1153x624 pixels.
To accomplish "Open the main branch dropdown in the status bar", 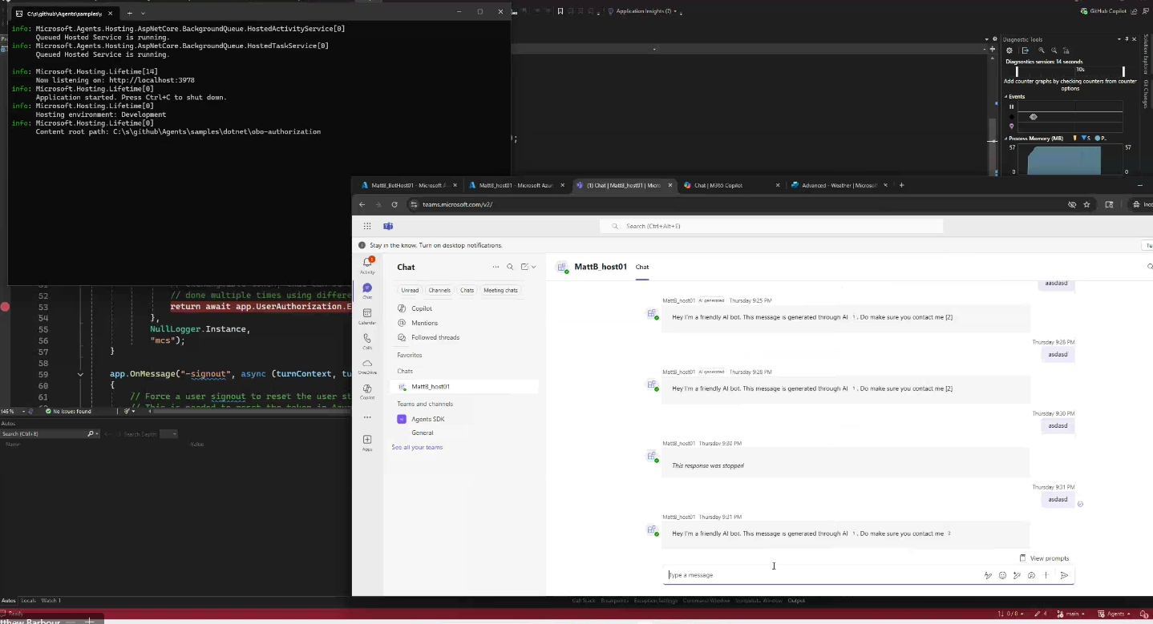I will [x=1071, y=614].
